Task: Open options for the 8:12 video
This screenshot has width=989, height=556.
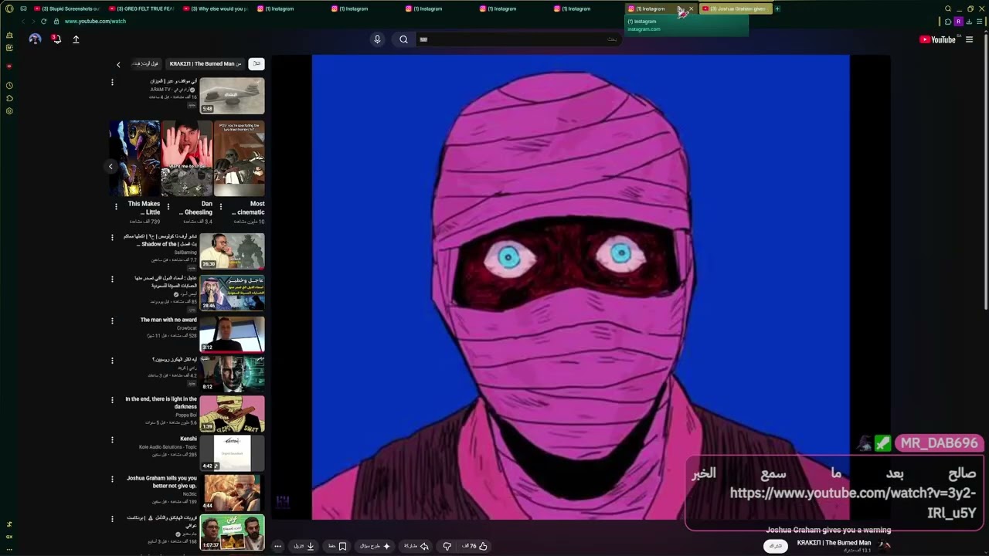Action: tap(112, 361)
